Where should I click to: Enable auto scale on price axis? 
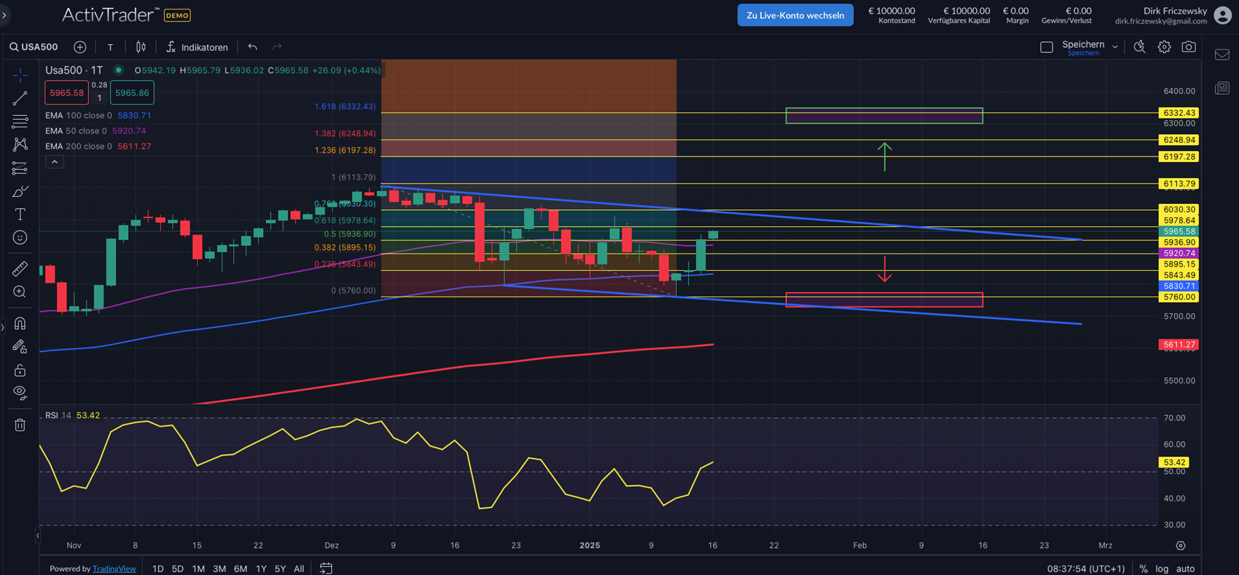click(1185, 569)
